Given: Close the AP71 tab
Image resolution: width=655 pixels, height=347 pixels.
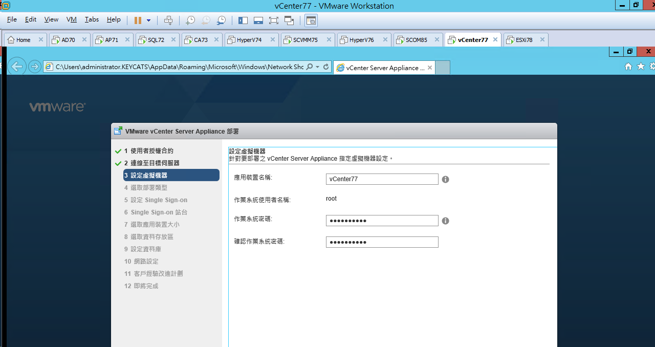Looking at the screenshot, I should point(127,40).
